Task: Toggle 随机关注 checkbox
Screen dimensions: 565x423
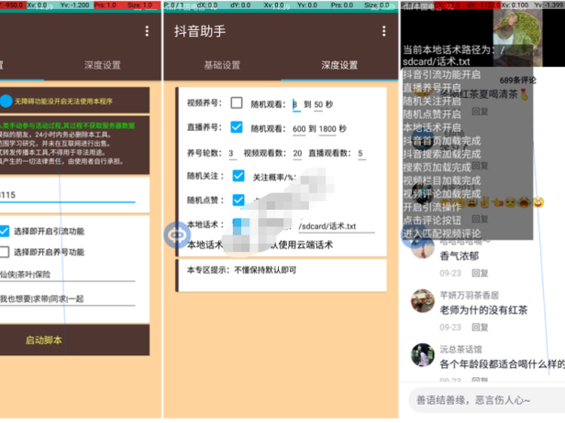Action: 238,176
